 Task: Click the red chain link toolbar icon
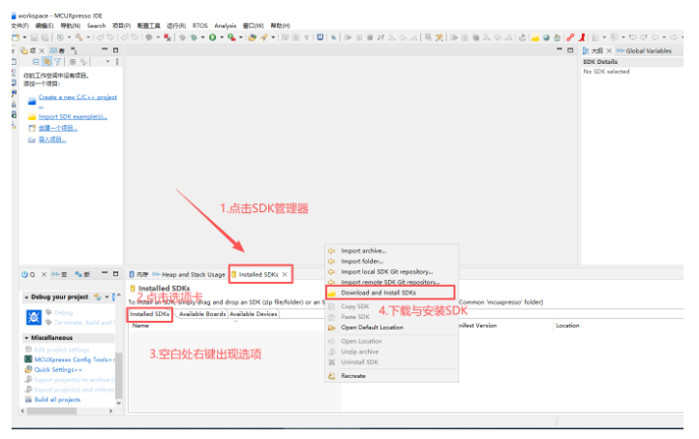[x=570, y=38]
